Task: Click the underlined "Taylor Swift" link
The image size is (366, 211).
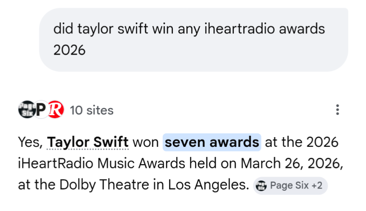Action: point(88,142)
